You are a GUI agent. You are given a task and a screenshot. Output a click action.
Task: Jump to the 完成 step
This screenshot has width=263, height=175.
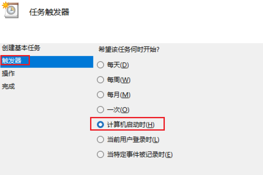pos(9,86)
